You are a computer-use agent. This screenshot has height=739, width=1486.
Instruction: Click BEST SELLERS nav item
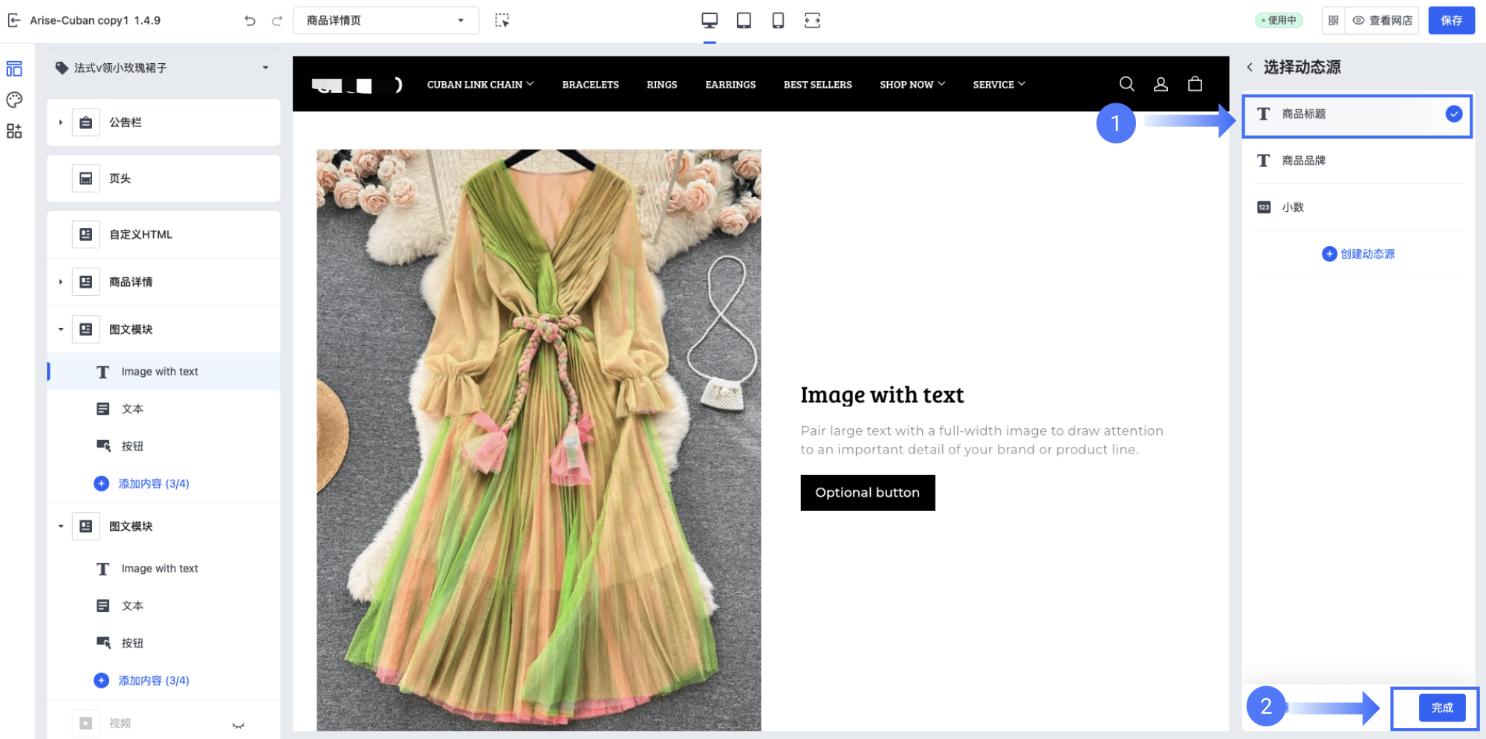pyautogui.click(x=817, y=85)
